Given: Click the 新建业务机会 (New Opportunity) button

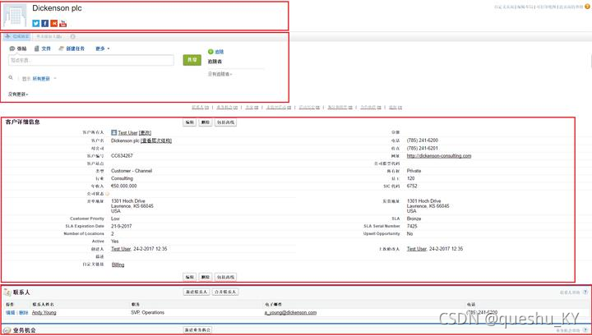Looking at the screenshot, I should [x=197, y=330].
